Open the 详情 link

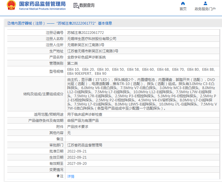pos(71,176)
